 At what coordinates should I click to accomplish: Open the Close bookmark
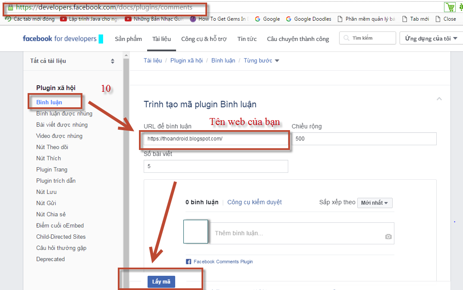pos(446,19)
